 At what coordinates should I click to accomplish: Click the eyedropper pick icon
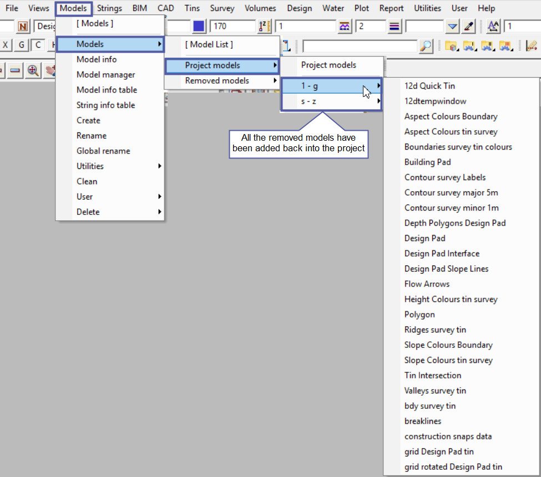(469, 26)
